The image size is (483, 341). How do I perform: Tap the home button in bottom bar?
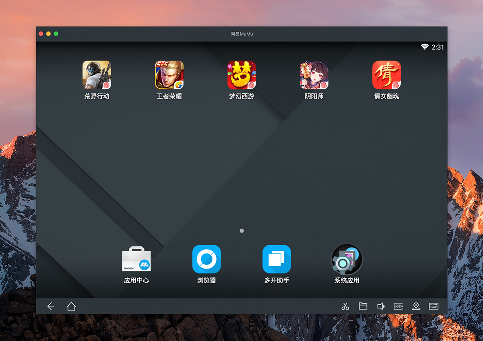pyautogui.click(x=71, y=306)
